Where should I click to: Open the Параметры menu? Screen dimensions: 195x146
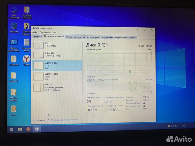coord(45,32)
